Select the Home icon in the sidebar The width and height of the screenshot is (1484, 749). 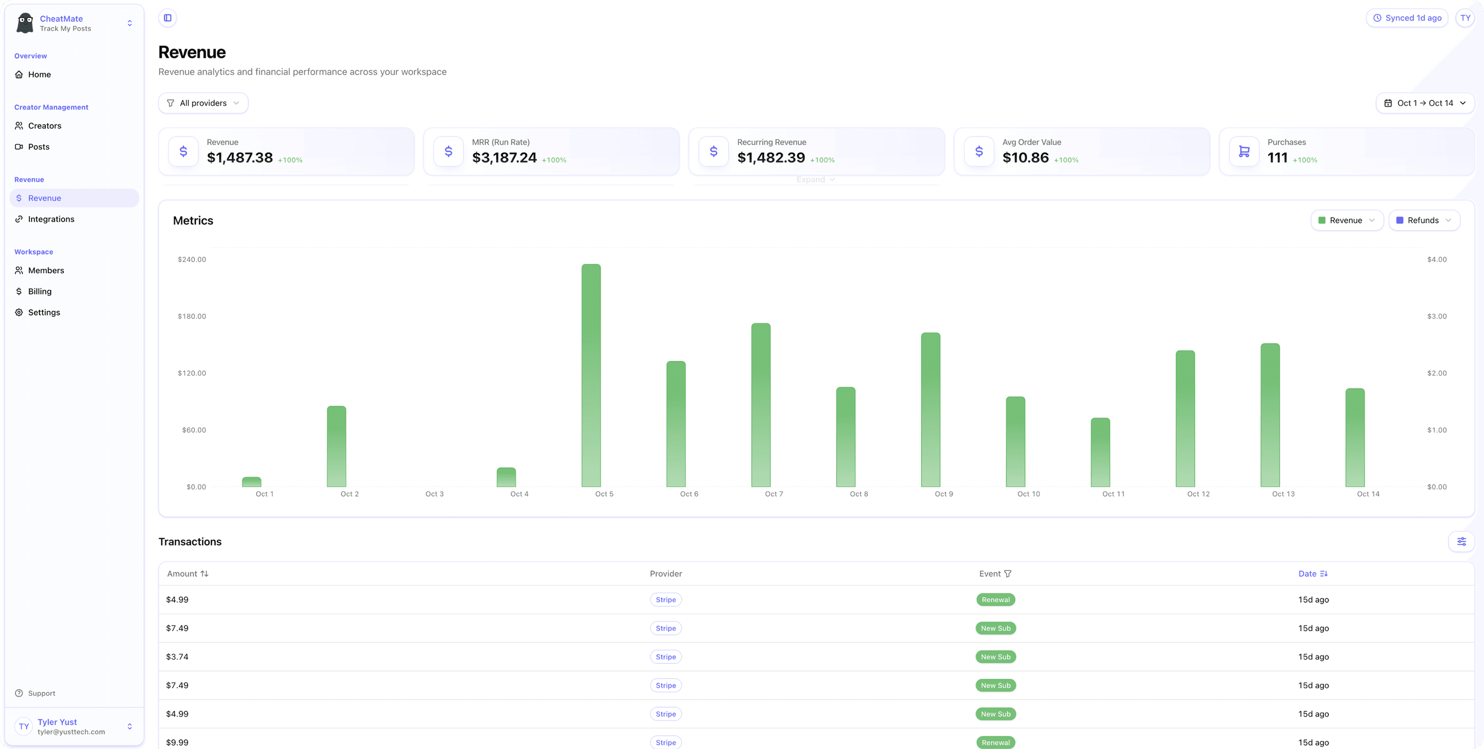19,74
